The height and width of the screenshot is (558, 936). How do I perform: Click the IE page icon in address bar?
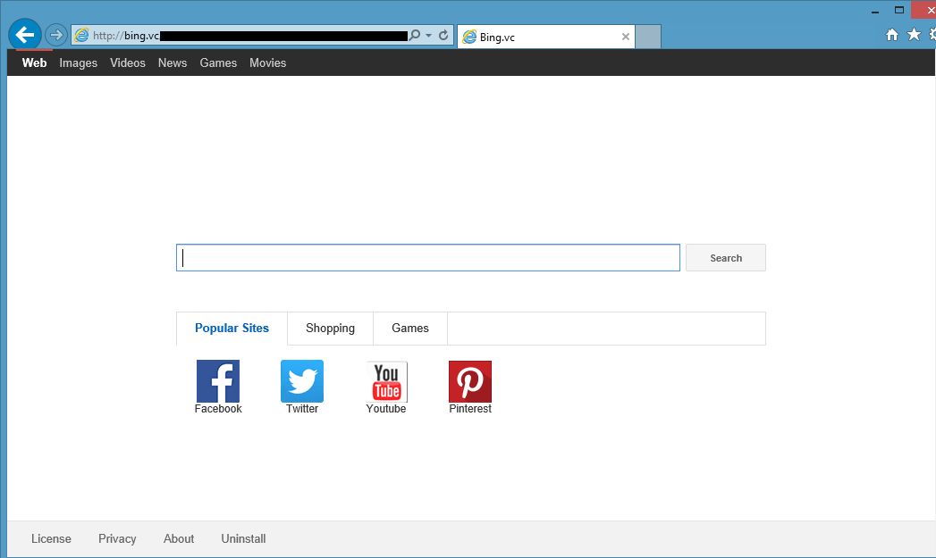click(x=81, y=35)
